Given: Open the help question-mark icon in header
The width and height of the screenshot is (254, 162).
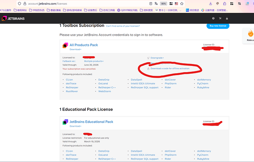Looking at the screenshot, I should 214,18.
